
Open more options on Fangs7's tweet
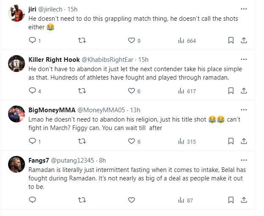[244, 160]
